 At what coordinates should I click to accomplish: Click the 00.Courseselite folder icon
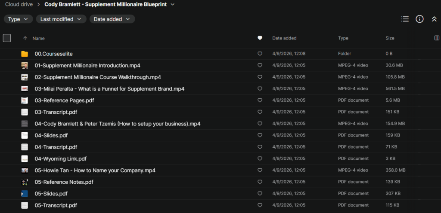[x=25, y=54]
